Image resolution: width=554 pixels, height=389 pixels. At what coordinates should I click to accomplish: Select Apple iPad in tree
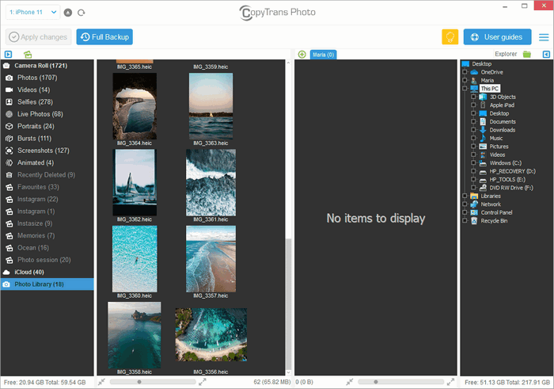[502, 105]
